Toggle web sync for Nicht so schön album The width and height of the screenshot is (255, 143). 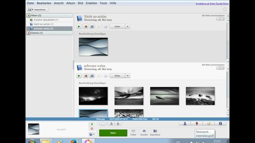(220, 19)
